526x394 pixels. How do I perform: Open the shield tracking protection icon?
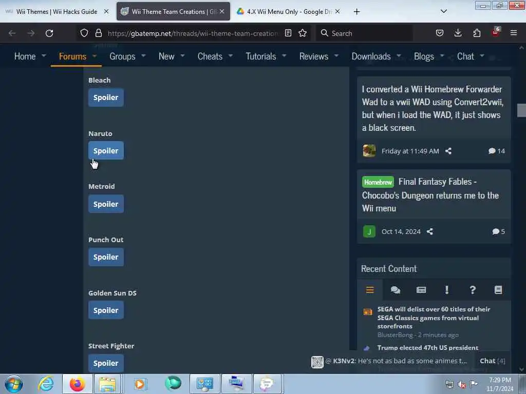tap(84, 33)
